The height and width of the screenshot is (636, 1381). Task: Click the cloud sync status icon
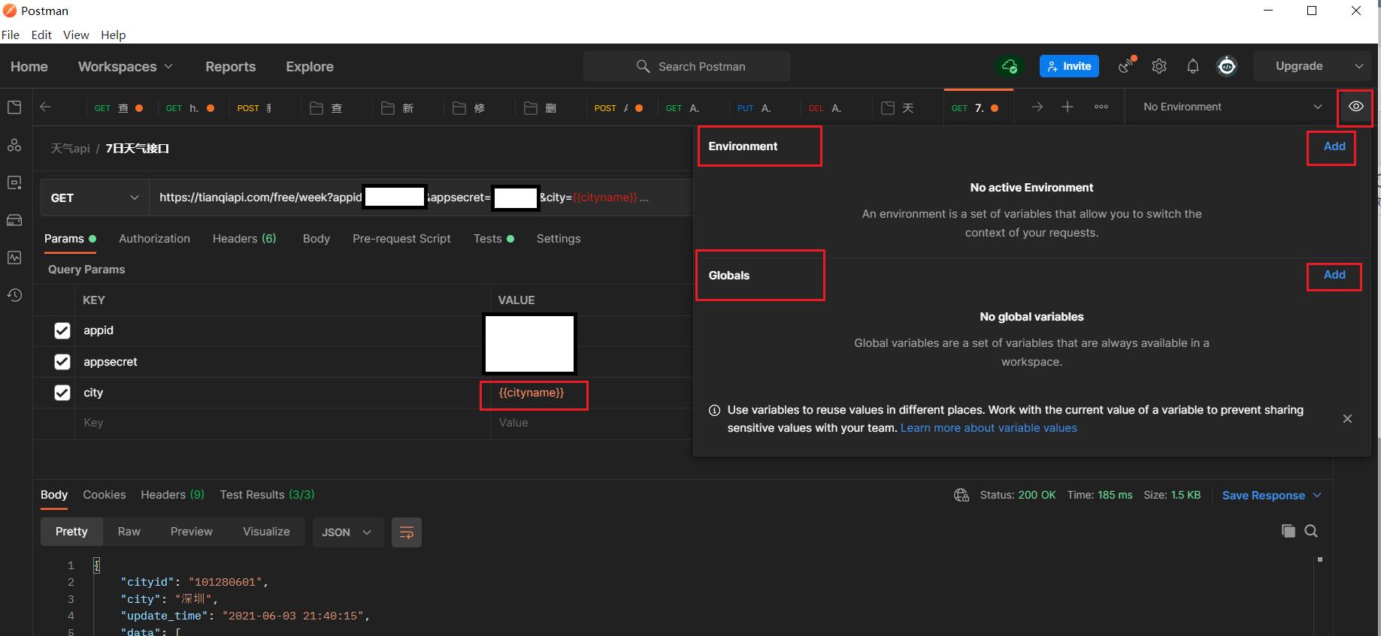(x=1010, y=66)
